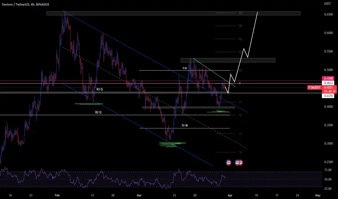338x199 pixels.
Task: Click the 24 date label on time axis
Action: click(297, 195)
